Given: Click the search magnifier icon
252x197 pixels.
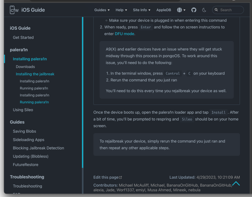Looking at the screenshot, I should point(216,10).
